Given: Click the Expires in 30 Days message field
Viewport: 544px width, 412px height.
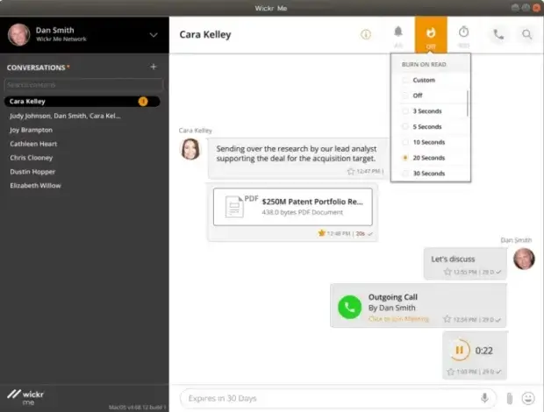Looking at the screenshot, I should click(x=329, y=398).
